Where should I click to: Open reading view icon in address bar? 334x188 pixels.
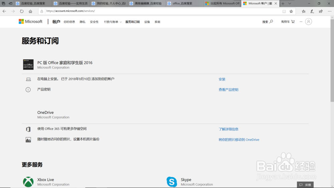click(x=284, y=11)
